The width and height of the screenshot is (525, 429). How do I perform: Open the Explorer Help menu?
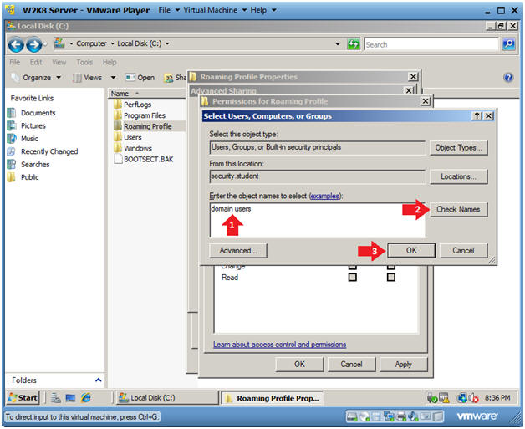point(110,62)
